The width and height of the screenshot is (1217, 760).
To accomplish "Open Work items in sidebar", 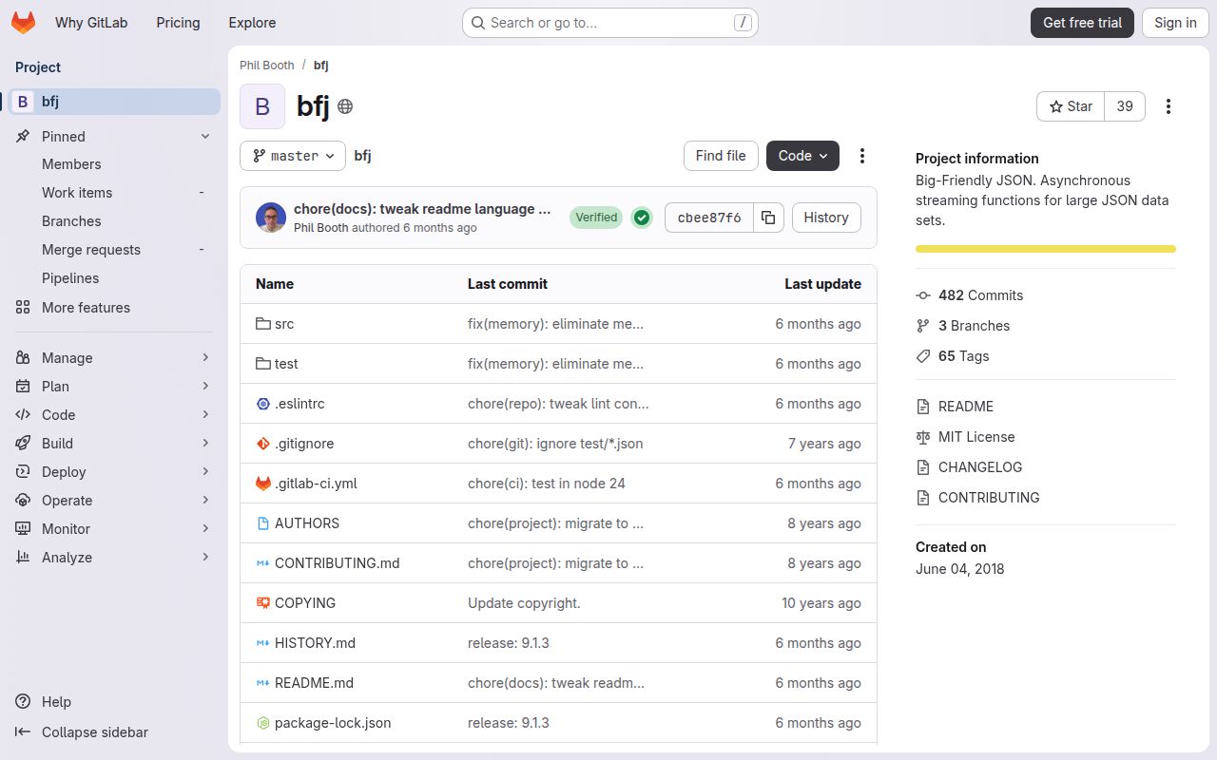I will click(x=114, y=193).
